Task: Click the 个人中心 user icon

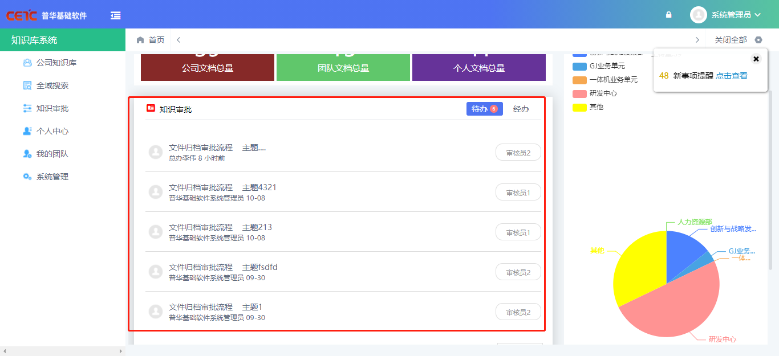Action: 27,131
